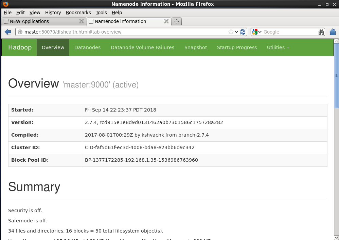Bookmark page using star icon

(x=231, y=32)
